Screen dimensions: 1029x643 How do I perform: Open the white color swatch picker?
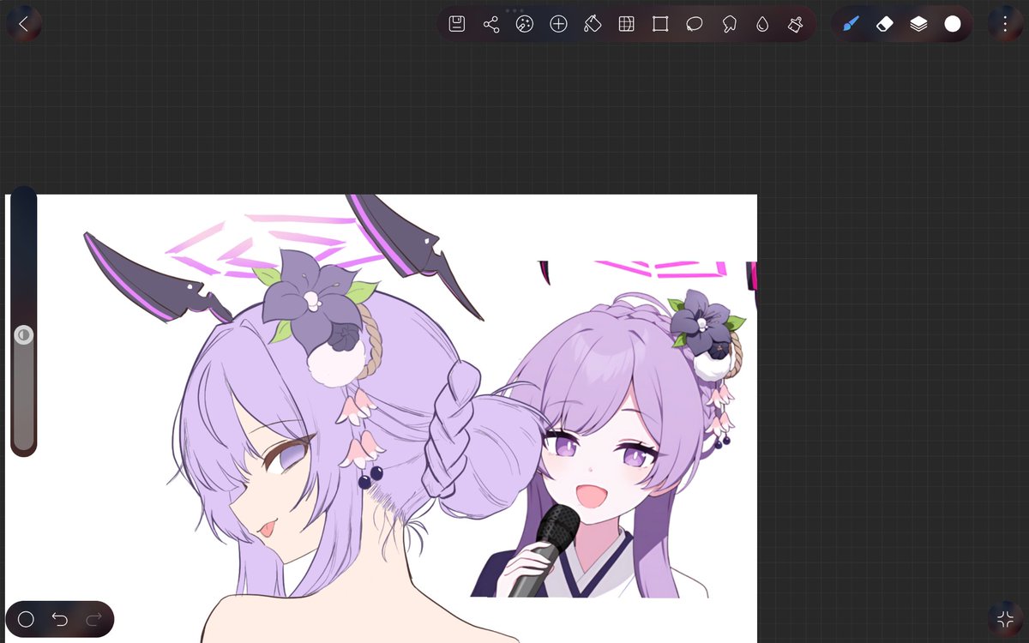coord(953,24)
